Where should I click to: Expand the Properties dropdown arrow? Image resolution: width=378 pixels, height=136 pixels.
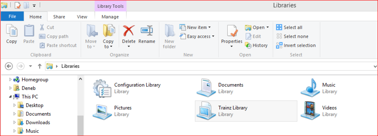(232, 46)
